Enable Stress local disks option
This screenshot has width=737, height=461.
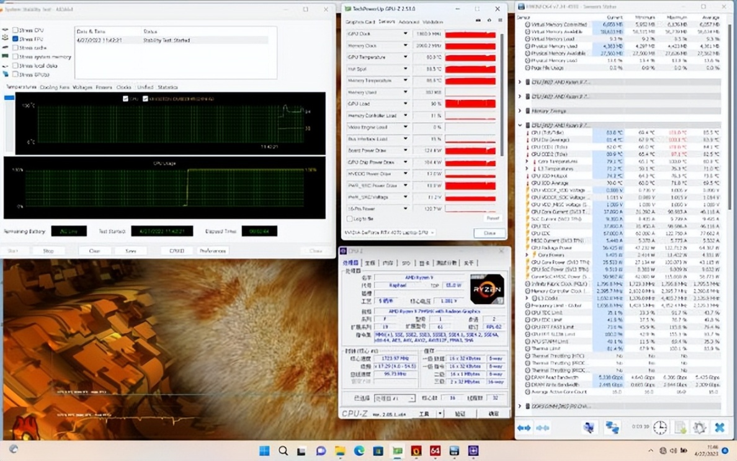click(x=16, y=66)
